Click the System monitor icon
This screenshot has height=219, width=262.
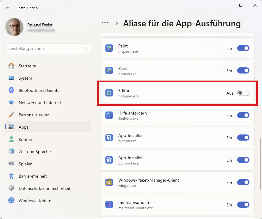(11, 78)
